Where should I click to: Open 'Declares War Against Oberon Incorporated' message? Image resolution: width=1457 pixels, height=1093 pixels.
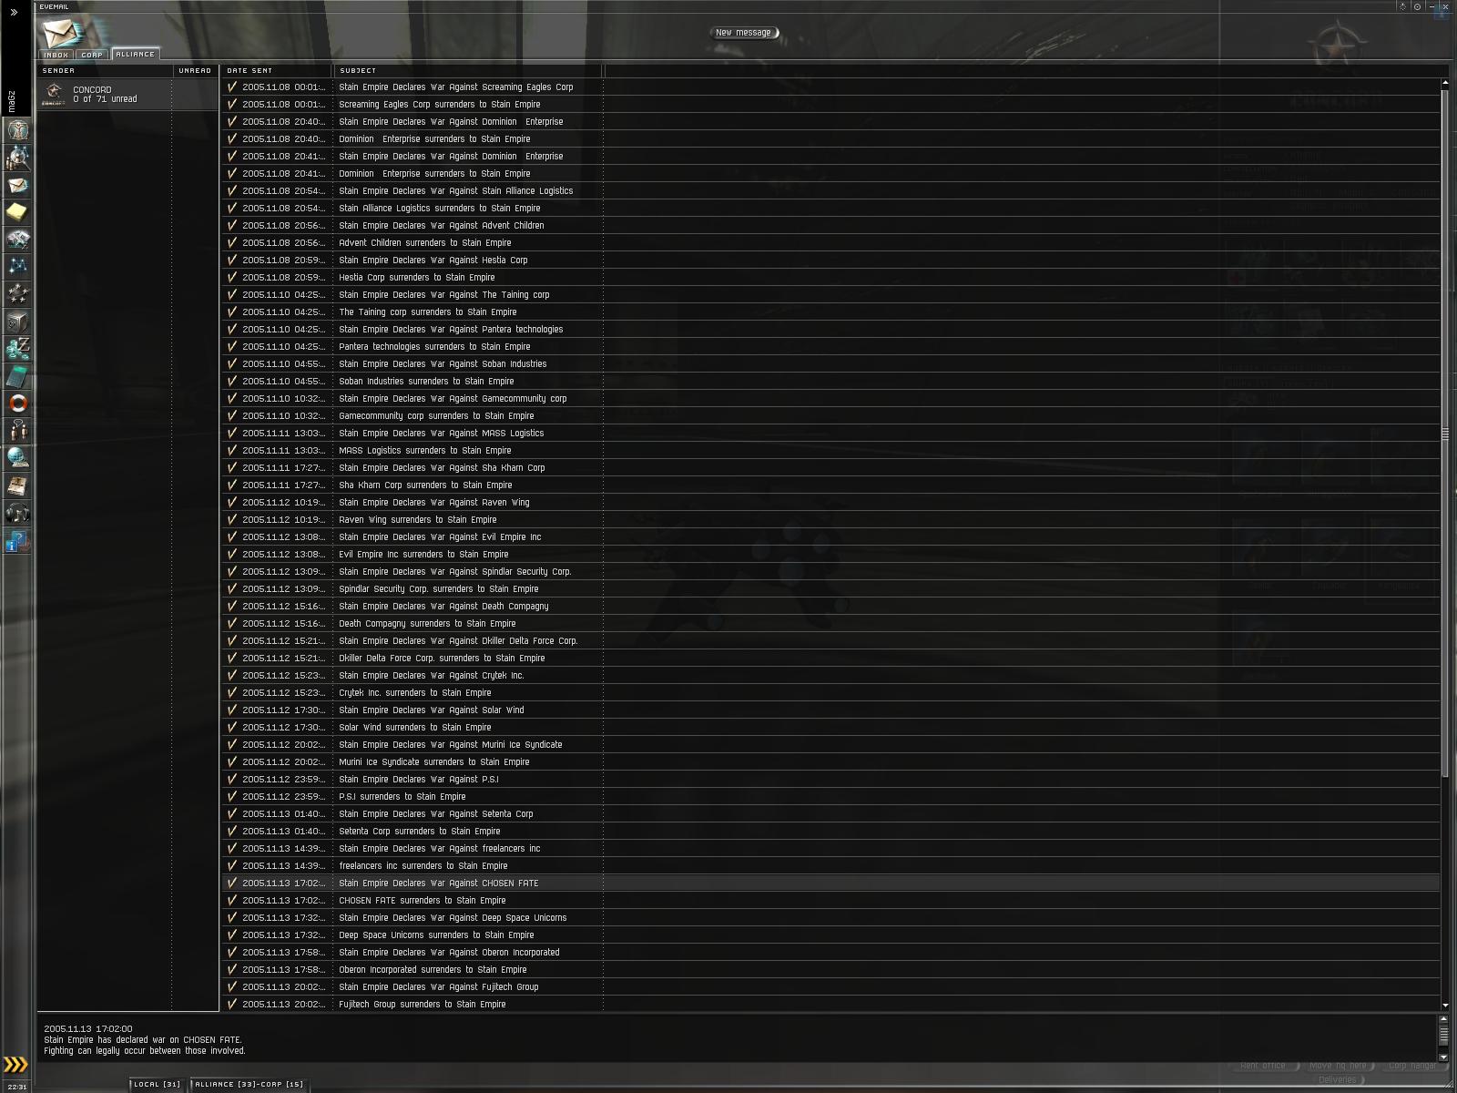(x=831, y=953)
